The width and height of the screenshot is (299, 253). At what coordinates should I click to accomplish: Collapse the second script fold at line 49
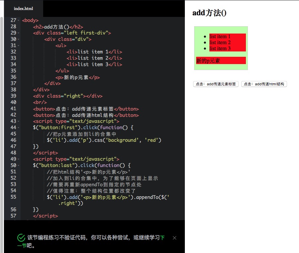pos(19,159)
